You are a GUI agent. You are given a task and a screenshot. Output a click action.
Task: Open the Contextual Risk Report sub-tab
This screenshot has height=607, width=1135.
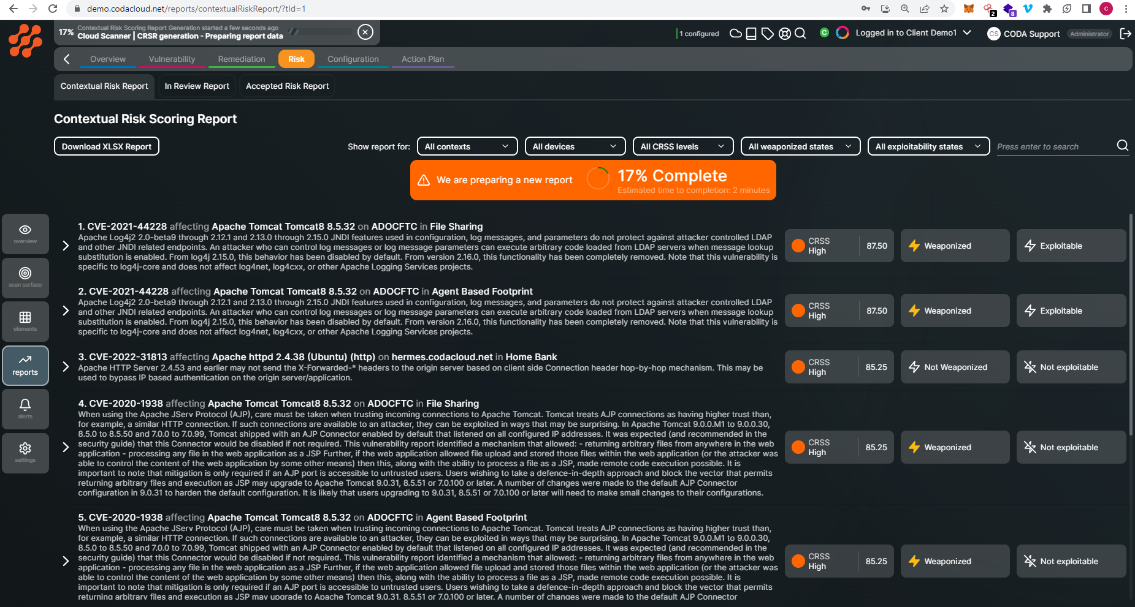104,86
